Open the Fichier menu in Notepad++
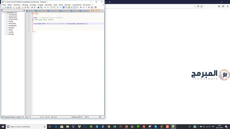This screenshot has width=230, height=129. (4, 5)
